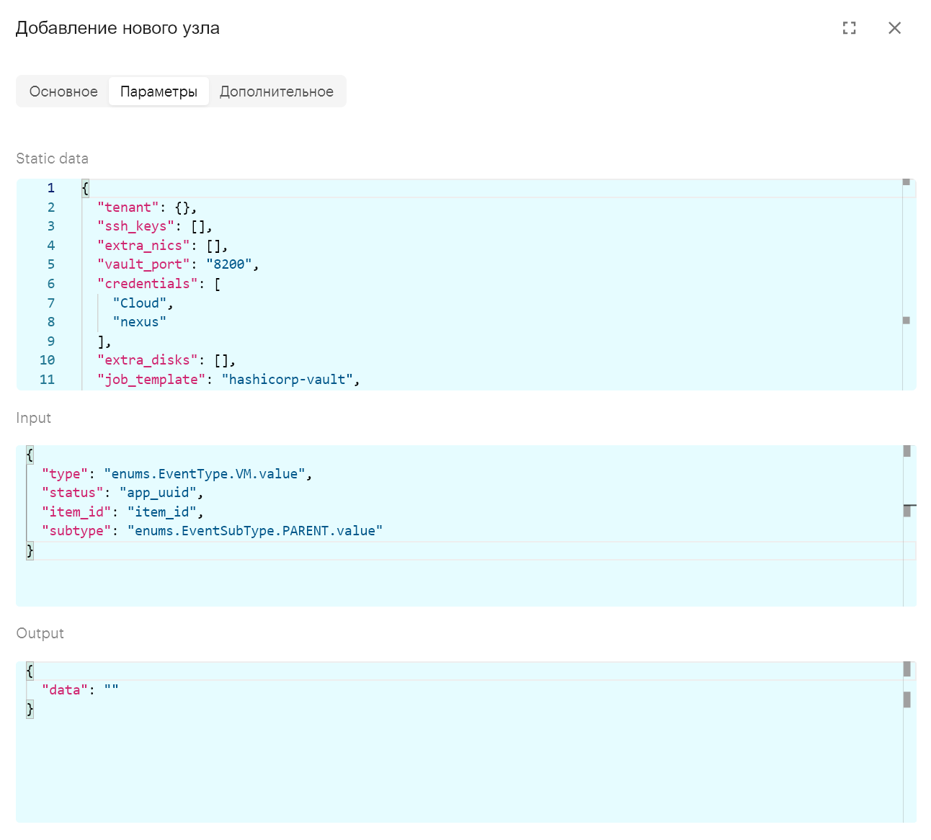Click the "item_id" key in Input
Image resolution: width=931 pixels, height=840 pixels.
[76, 512]
